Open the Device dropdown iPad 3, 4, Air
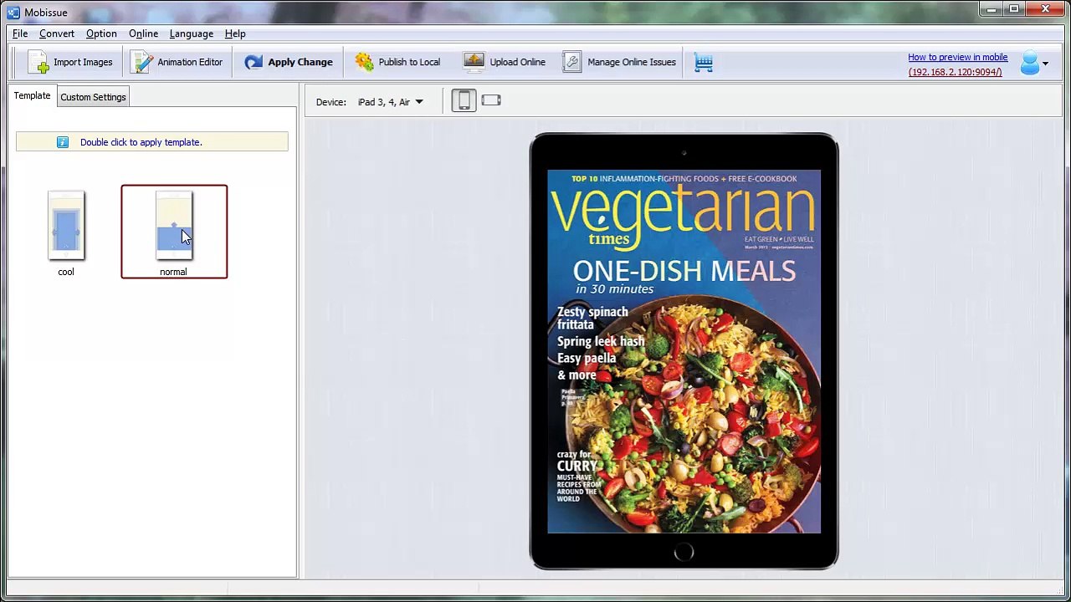1071x602 pixels. tap(391, 102)
